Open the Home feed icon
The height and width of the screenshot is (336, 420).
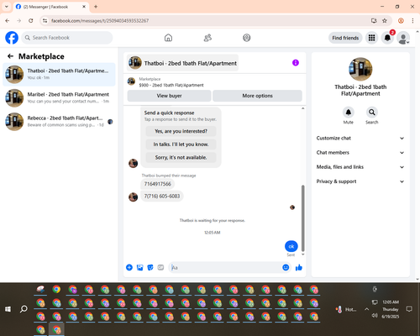[168, 38]
